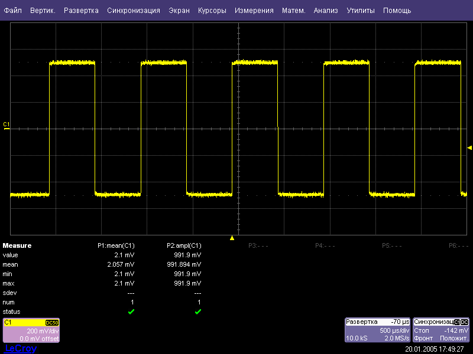Screen dimensions: 473x354
Task: Click the trigger level arrow on right edge
Action: pyautogui.click(x=469, y=147)
